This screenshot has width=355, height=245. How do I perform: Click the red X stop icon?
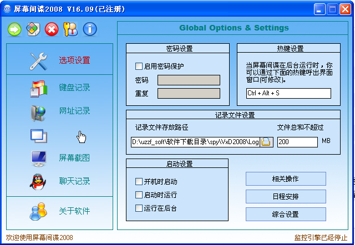52,29
